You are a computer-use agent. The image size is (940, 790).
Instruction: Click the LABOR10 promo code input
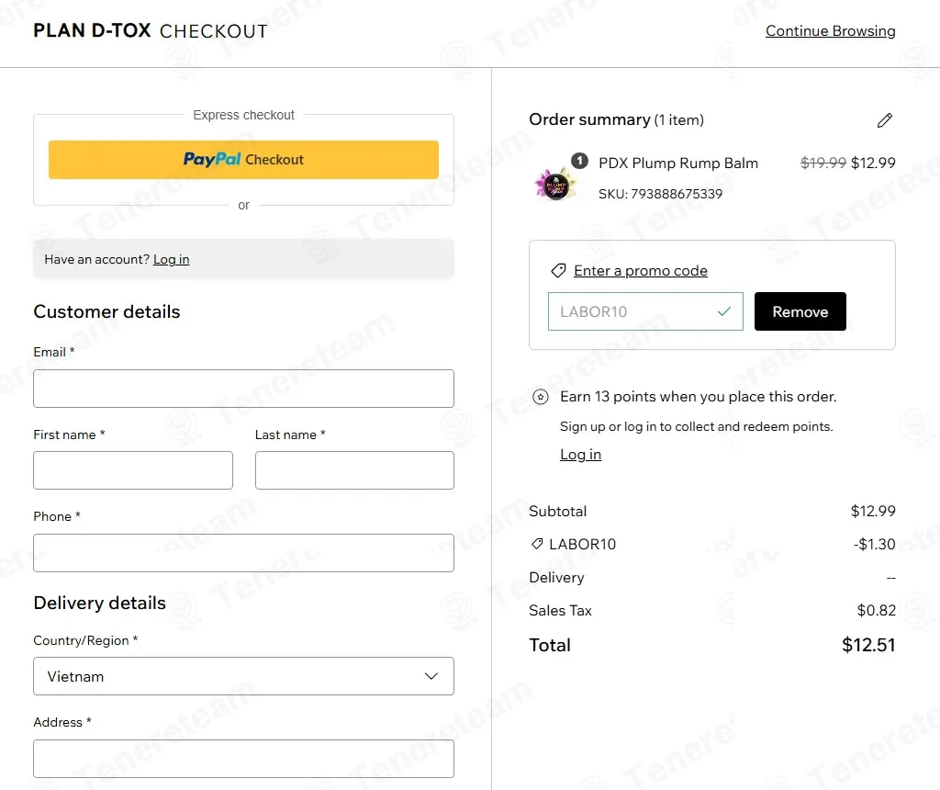[645, 311]
